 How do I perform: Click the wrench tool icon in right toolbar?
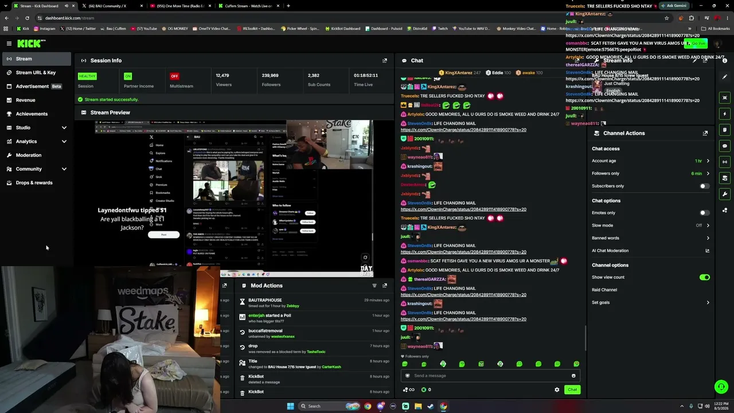point(725,194)
